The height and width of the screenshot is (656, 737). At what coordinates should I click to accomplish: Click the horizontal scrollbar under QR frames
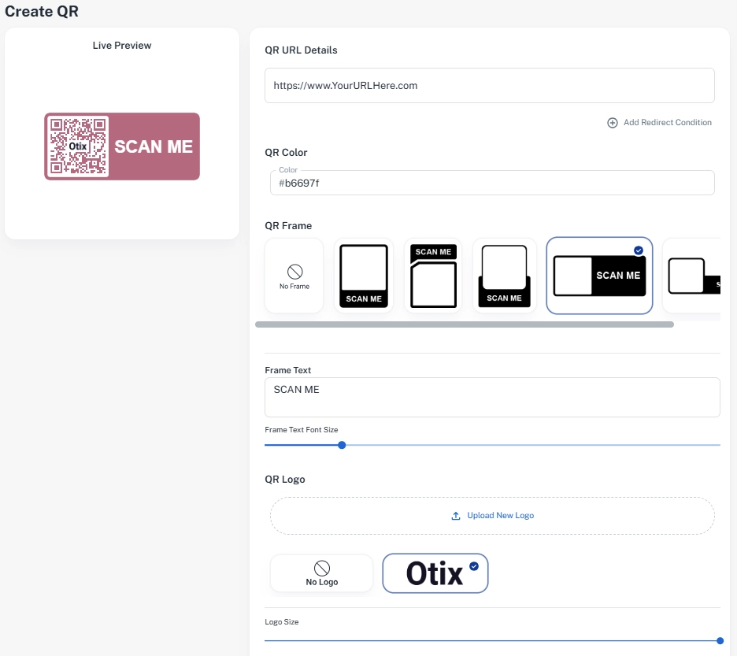click(x=465, y=324)
